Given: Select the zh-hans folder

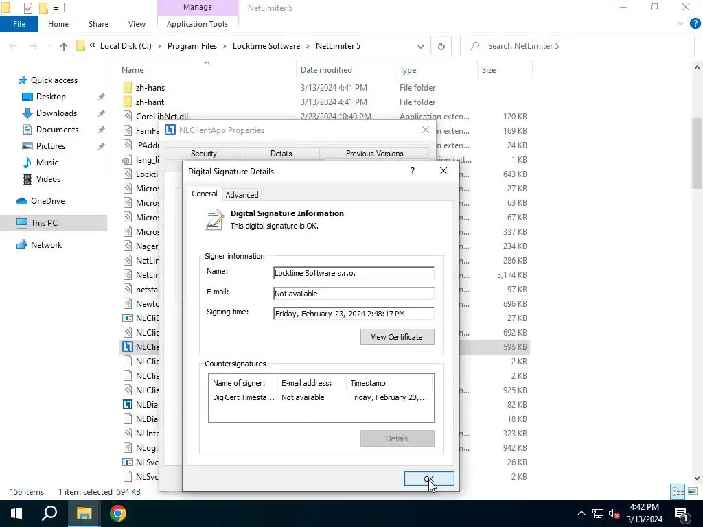Looking at the screenshot, I should pos(150,88).
